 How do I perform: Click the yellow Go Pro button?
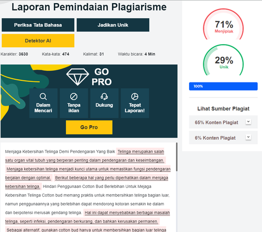(x=89, y=127)
